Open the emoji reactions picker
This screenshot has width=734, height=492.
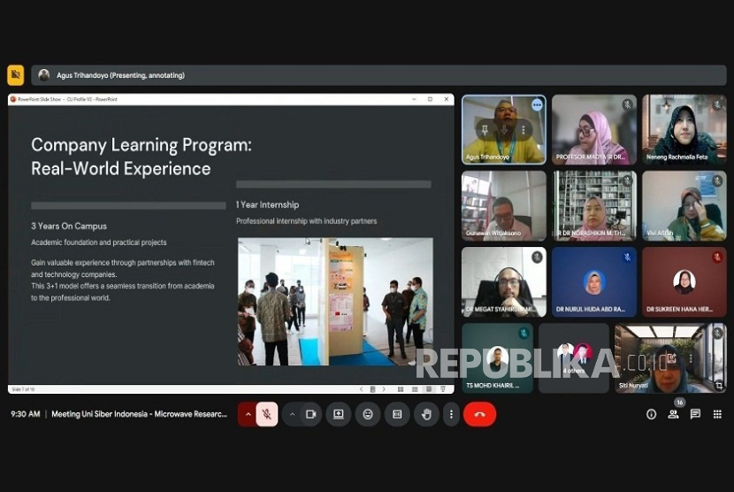point(368,414)
